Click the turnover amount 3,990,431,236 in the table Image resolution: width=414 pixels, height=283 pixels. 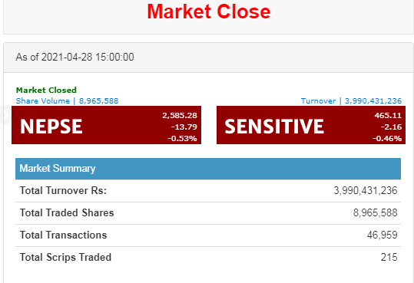(366, 190)
